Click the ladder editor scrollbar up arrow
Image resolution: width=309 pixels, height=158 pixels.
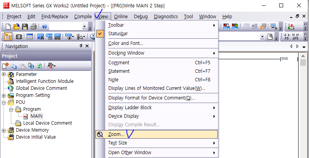pos(303,56)
